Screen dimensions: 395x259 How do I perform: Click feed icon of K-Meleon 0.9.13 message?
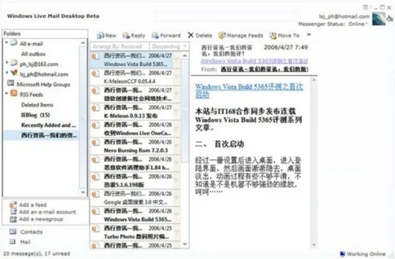95,108
